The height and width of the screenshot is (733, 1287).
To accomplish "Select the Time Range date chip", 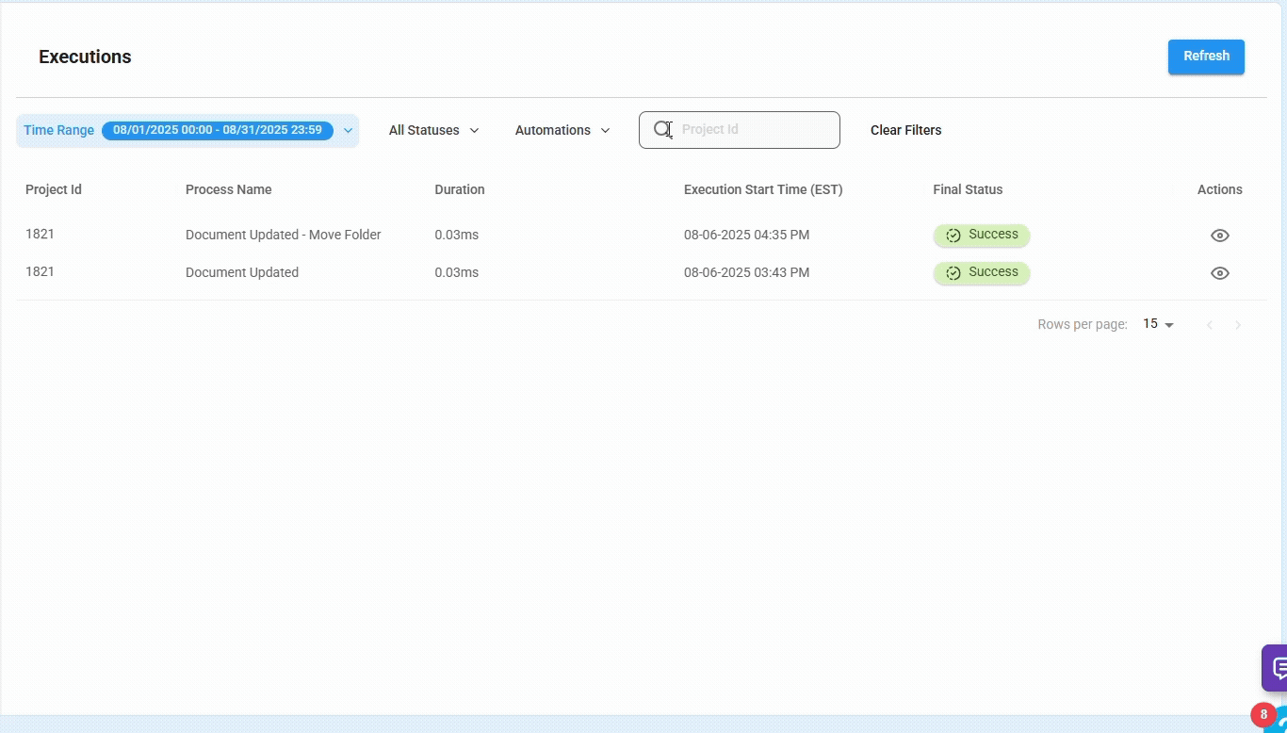I will pos(217,130).
